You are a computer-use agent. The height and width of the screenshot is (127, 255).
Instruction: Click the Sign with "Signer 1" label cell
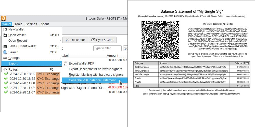coord(83,88)
